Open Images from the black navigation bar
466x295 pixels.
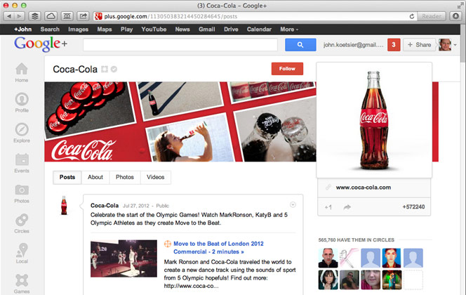pyautogui.click(x=78, y=29)
